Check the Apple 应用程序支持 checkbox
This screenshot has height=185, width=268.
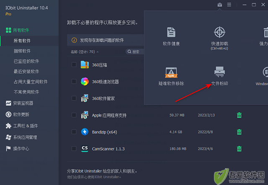74,115
